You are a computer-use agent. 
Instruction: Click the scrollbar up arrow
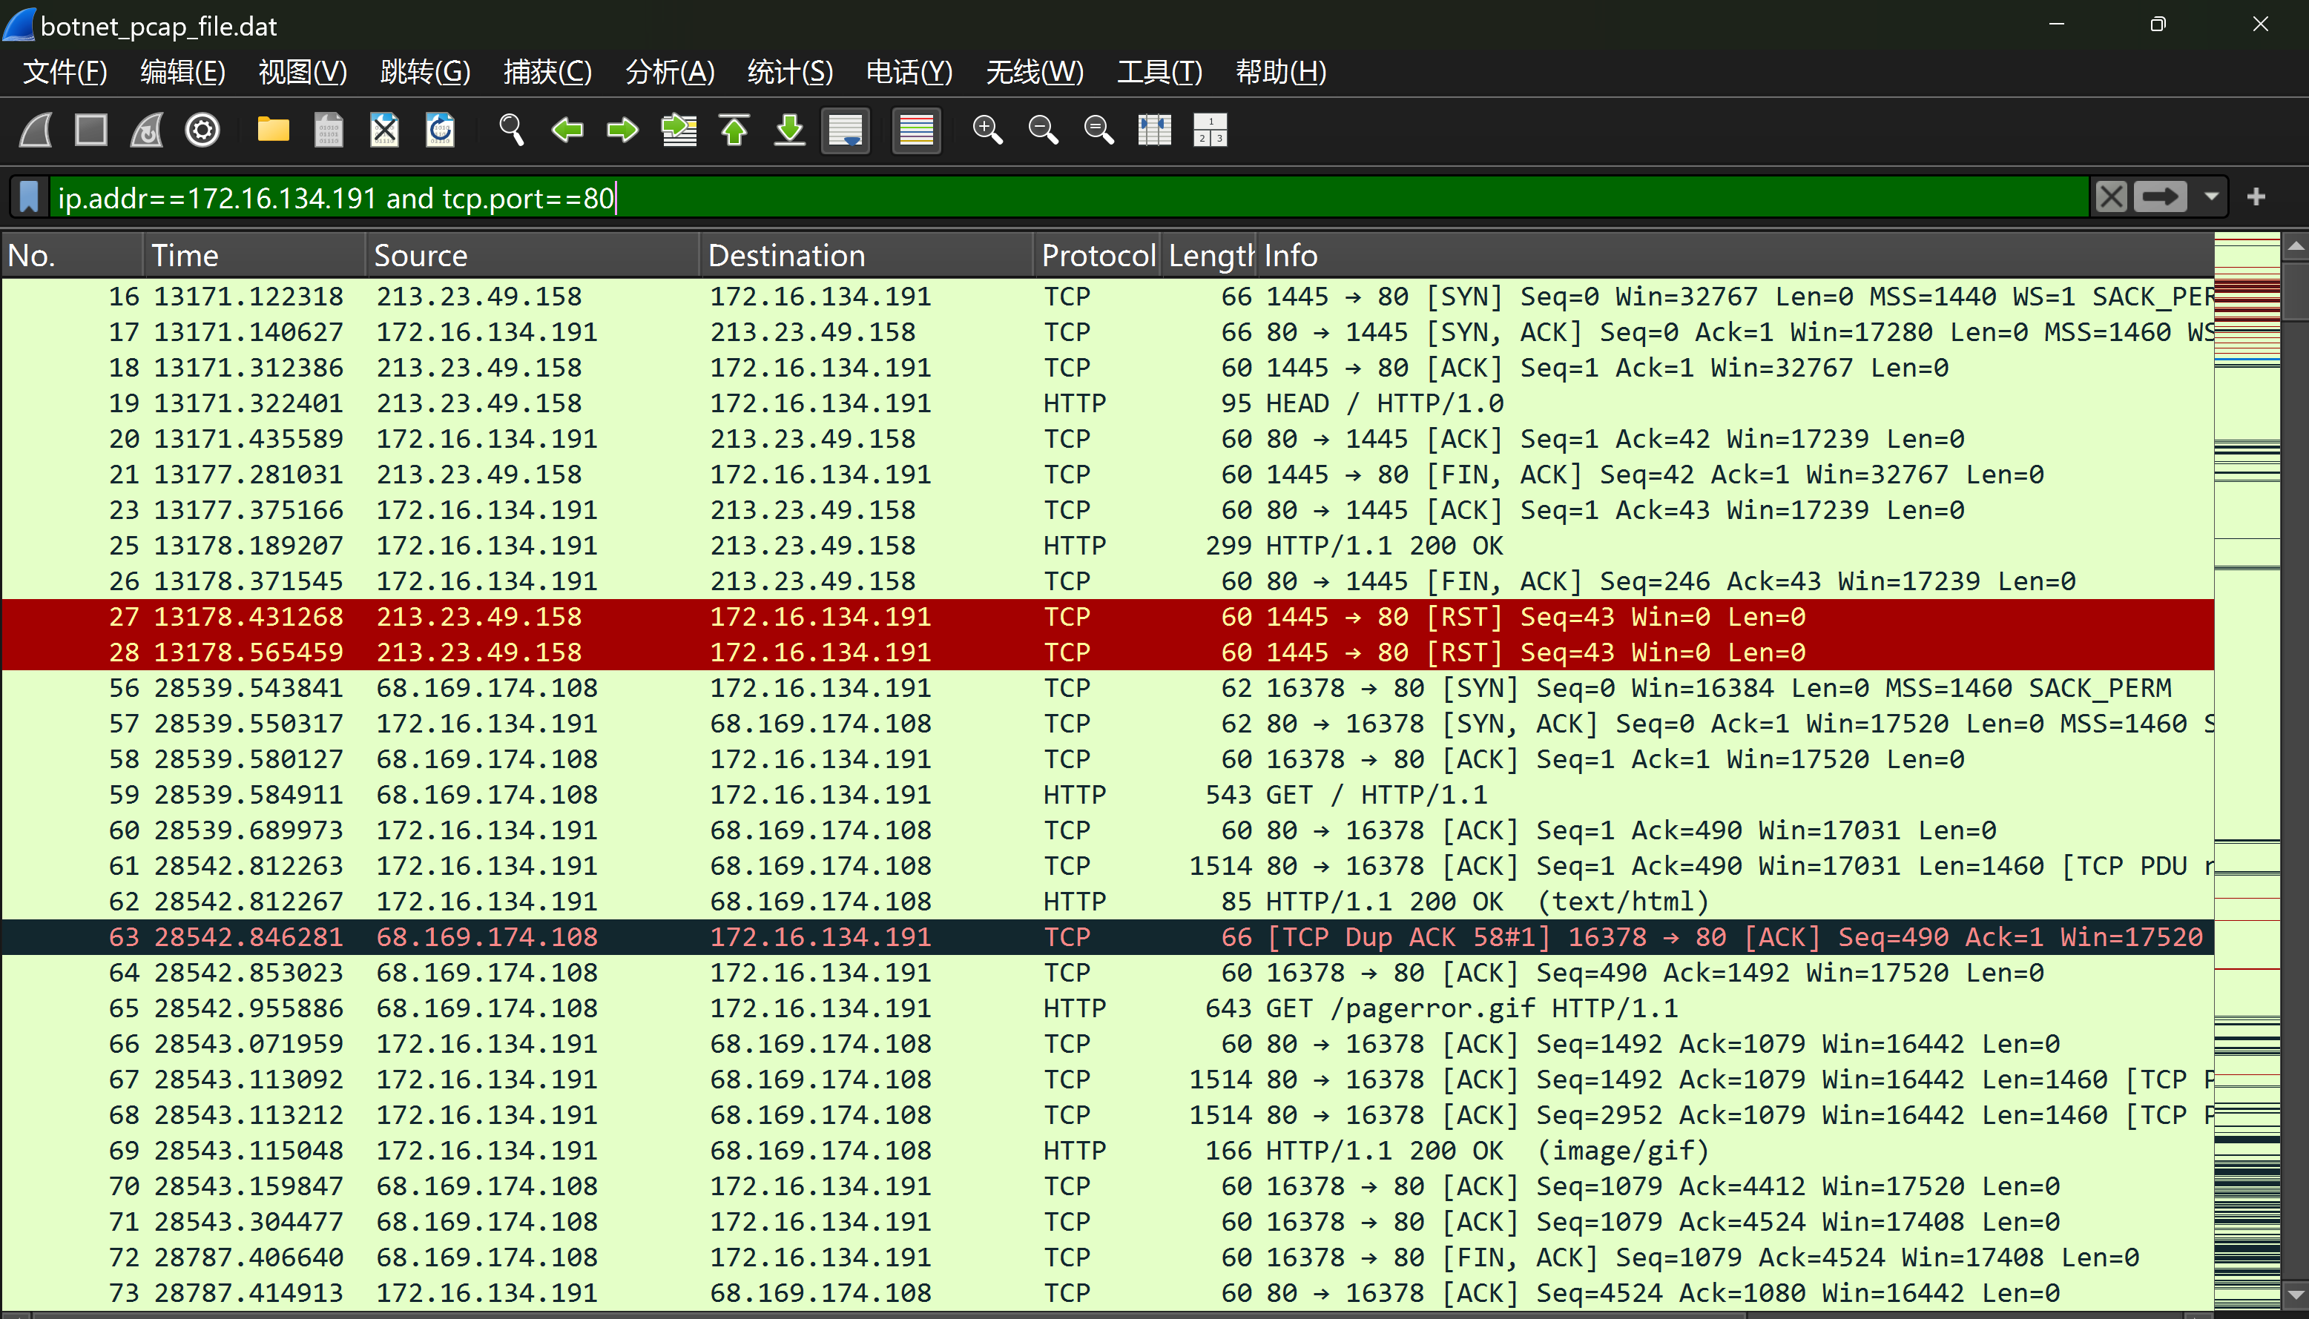(2296, 246)
